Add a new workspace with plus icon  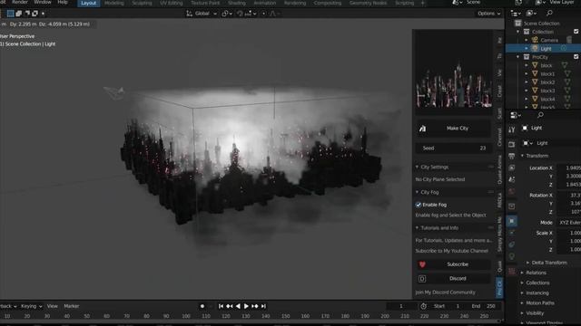(422, 3)
